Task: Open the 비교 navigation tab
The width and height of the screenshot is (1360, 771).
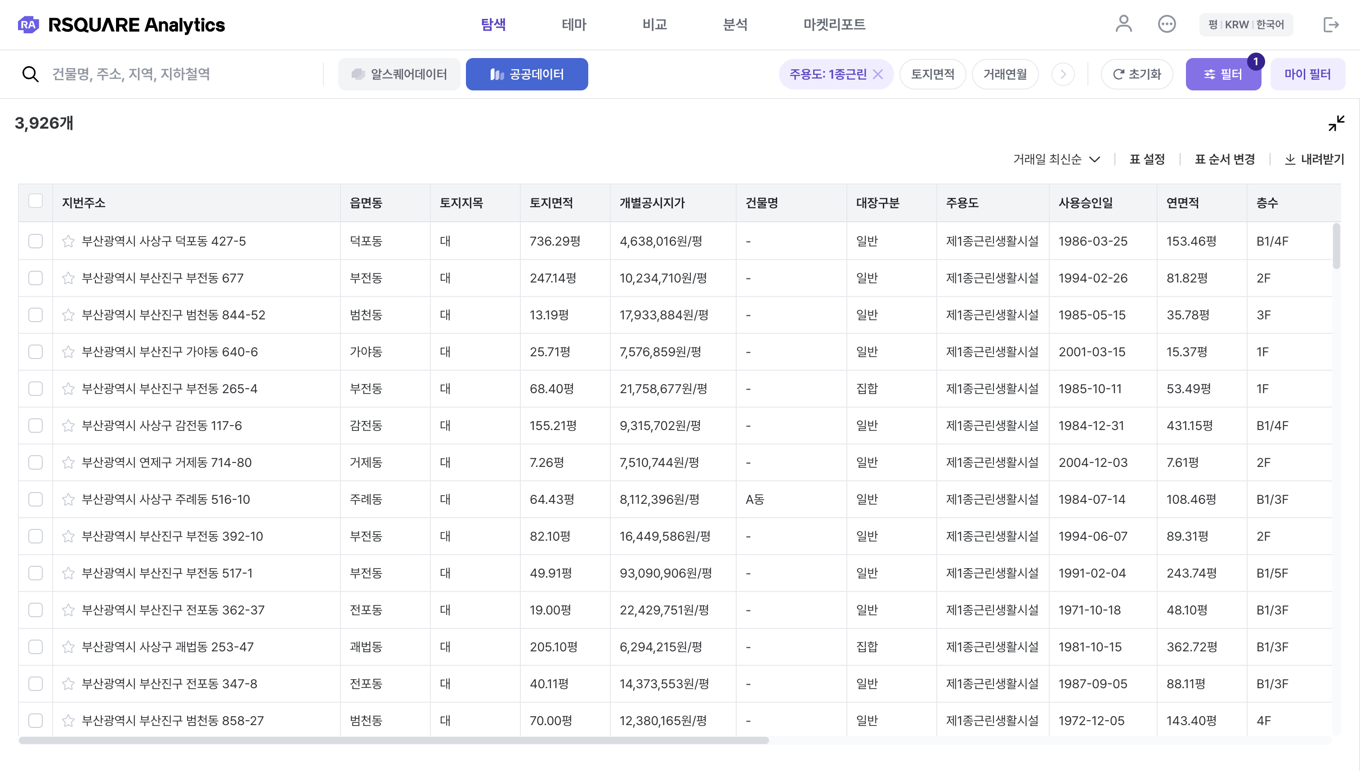Action: coord(654,24)
